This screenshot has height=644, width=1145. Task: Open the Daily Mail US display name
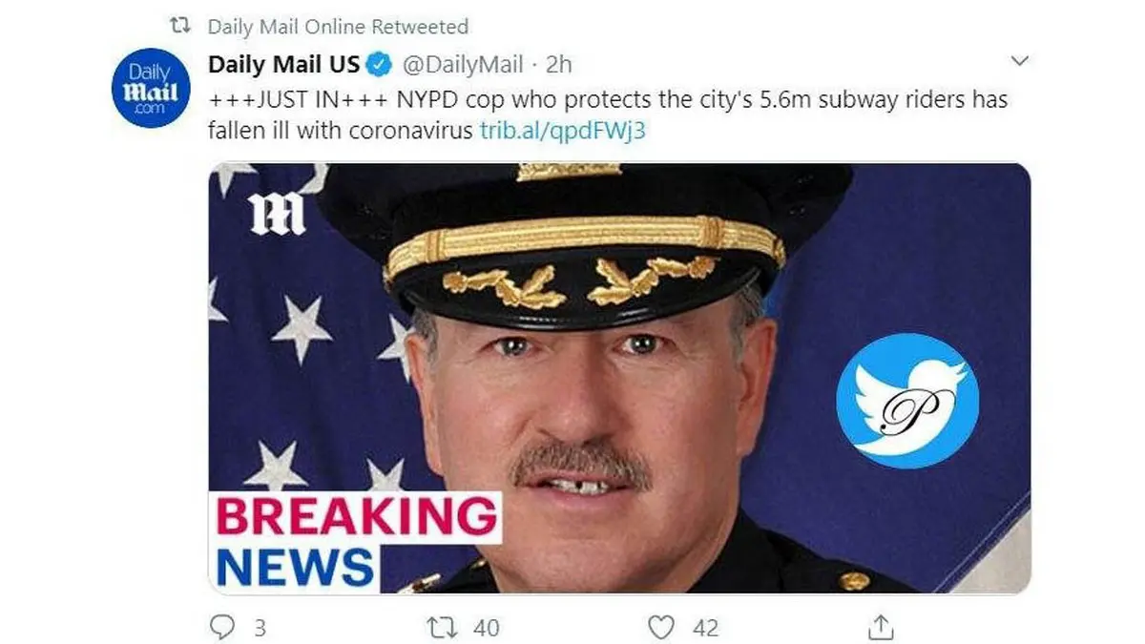(x=284, y=65)
